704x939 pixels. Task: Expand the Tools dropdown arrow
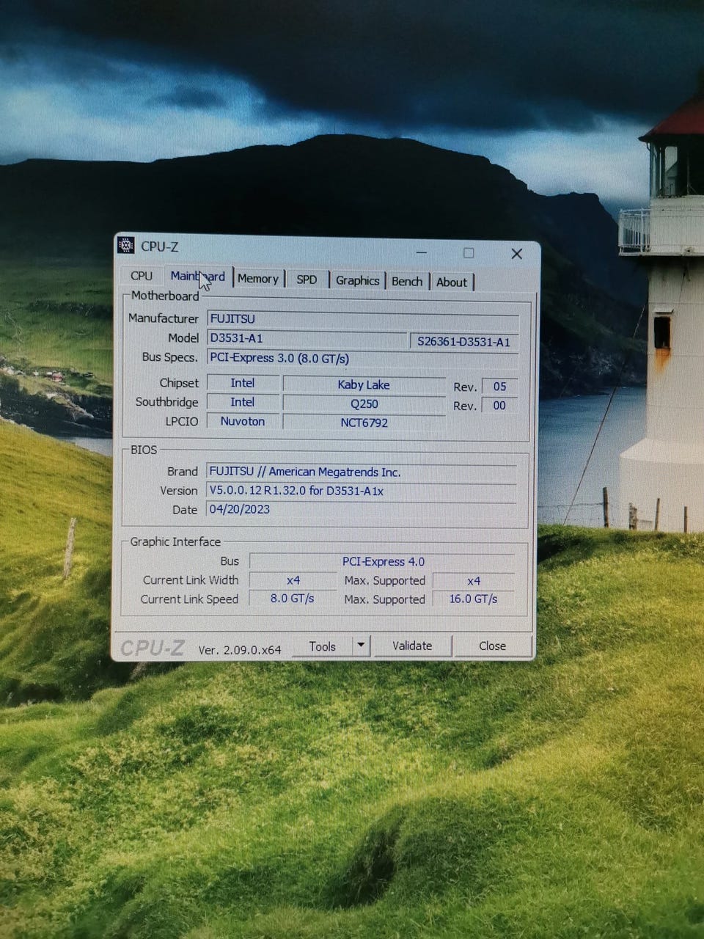click(x=361, y=646)
